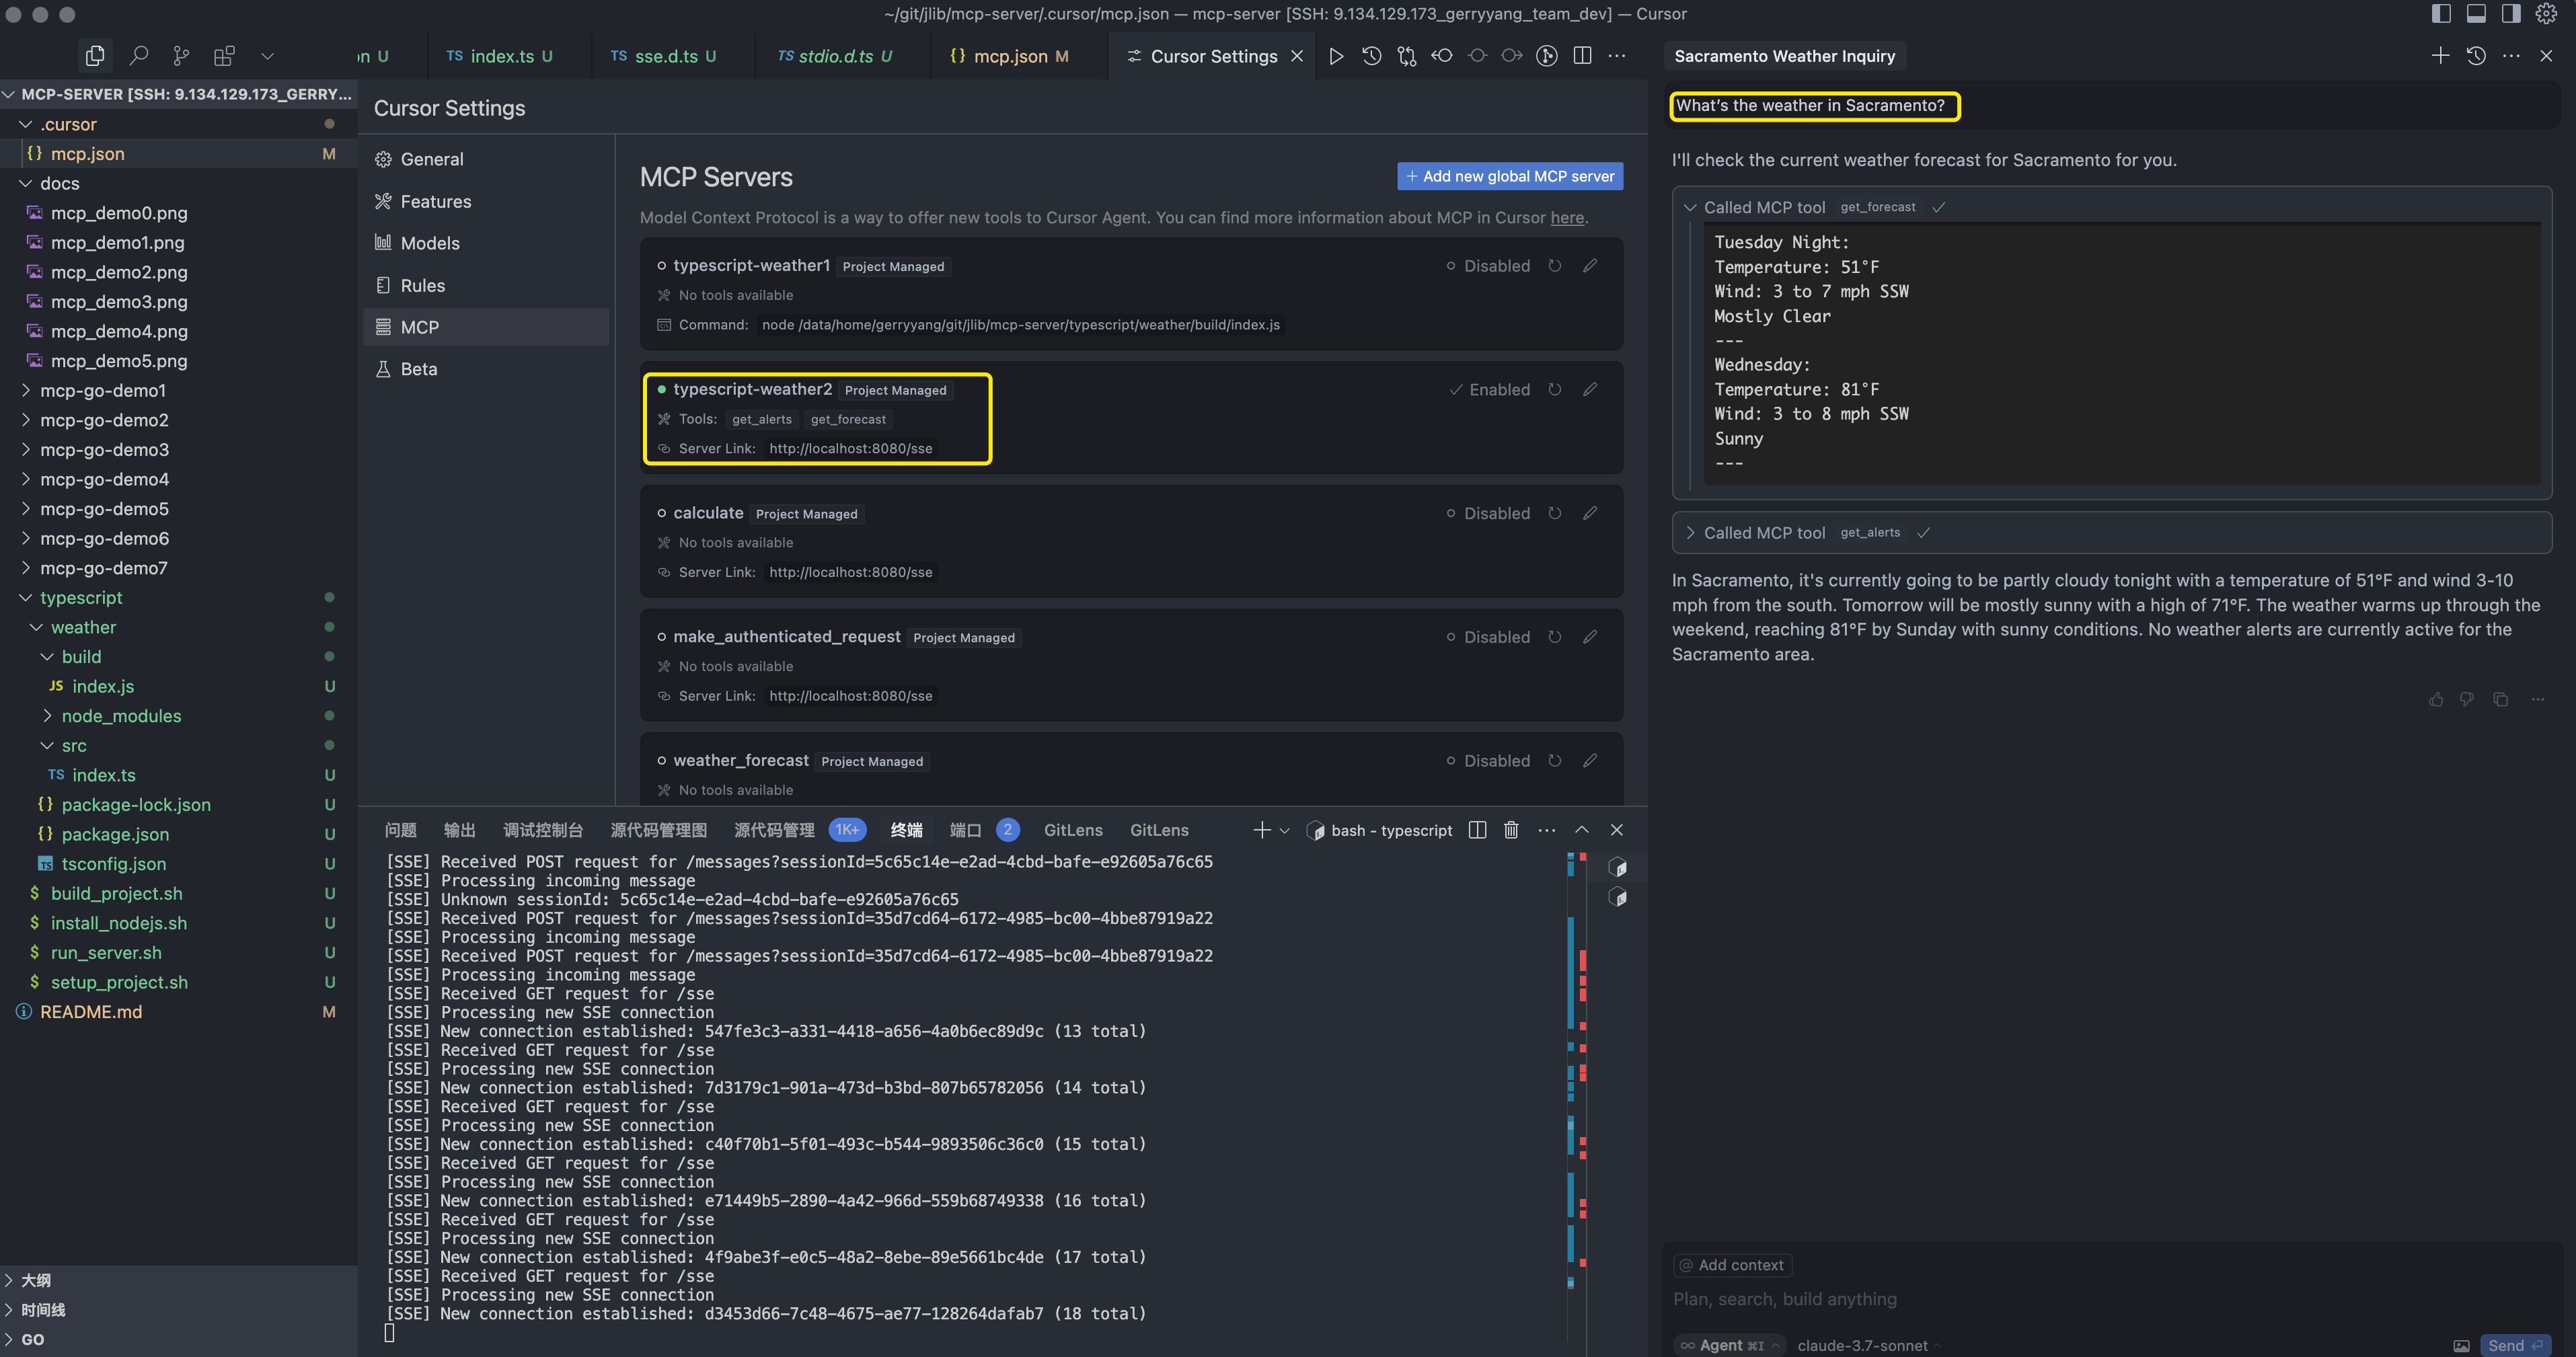Refresh the typescript-weather2 MCP server
This screenshot has width=2576, height=1357.
coord(1555,390)
